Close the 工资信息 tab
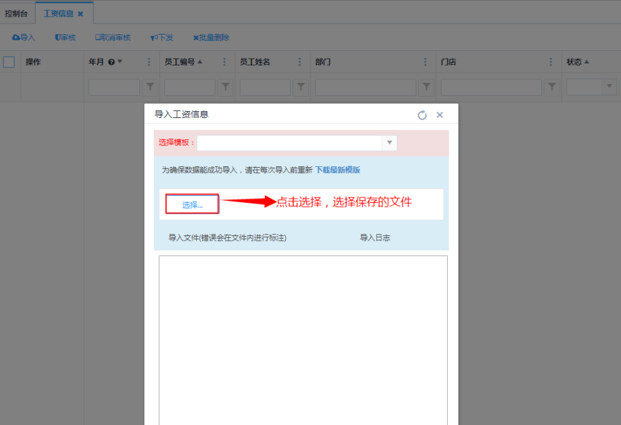621x425 pixels. pos(81,14)
